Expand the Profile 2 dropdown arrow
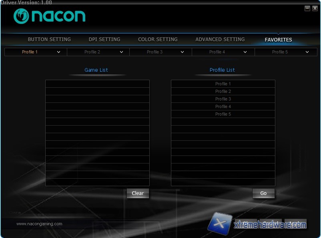Image resolution: width=321 pixels, height=238 pixels. pos(121,52)
